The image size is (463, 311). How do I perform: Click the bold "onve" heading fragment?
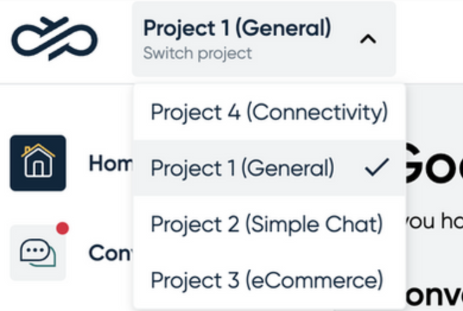click(435, 296)
